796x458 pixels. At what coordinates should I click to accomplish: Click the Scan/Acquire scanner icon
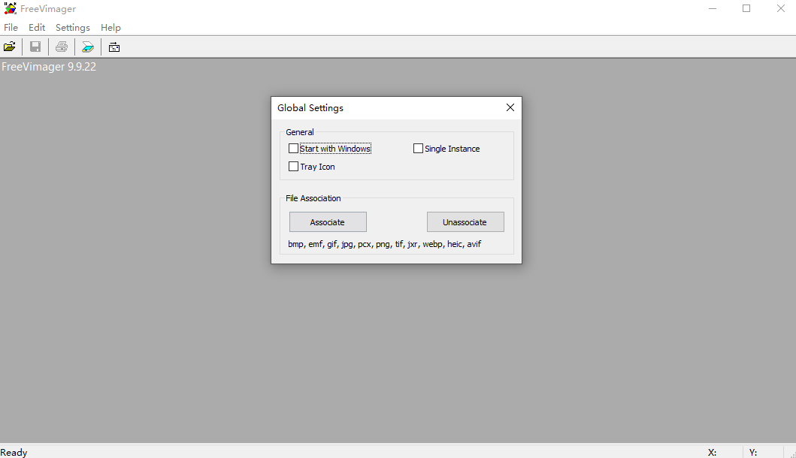pos(88,47)
